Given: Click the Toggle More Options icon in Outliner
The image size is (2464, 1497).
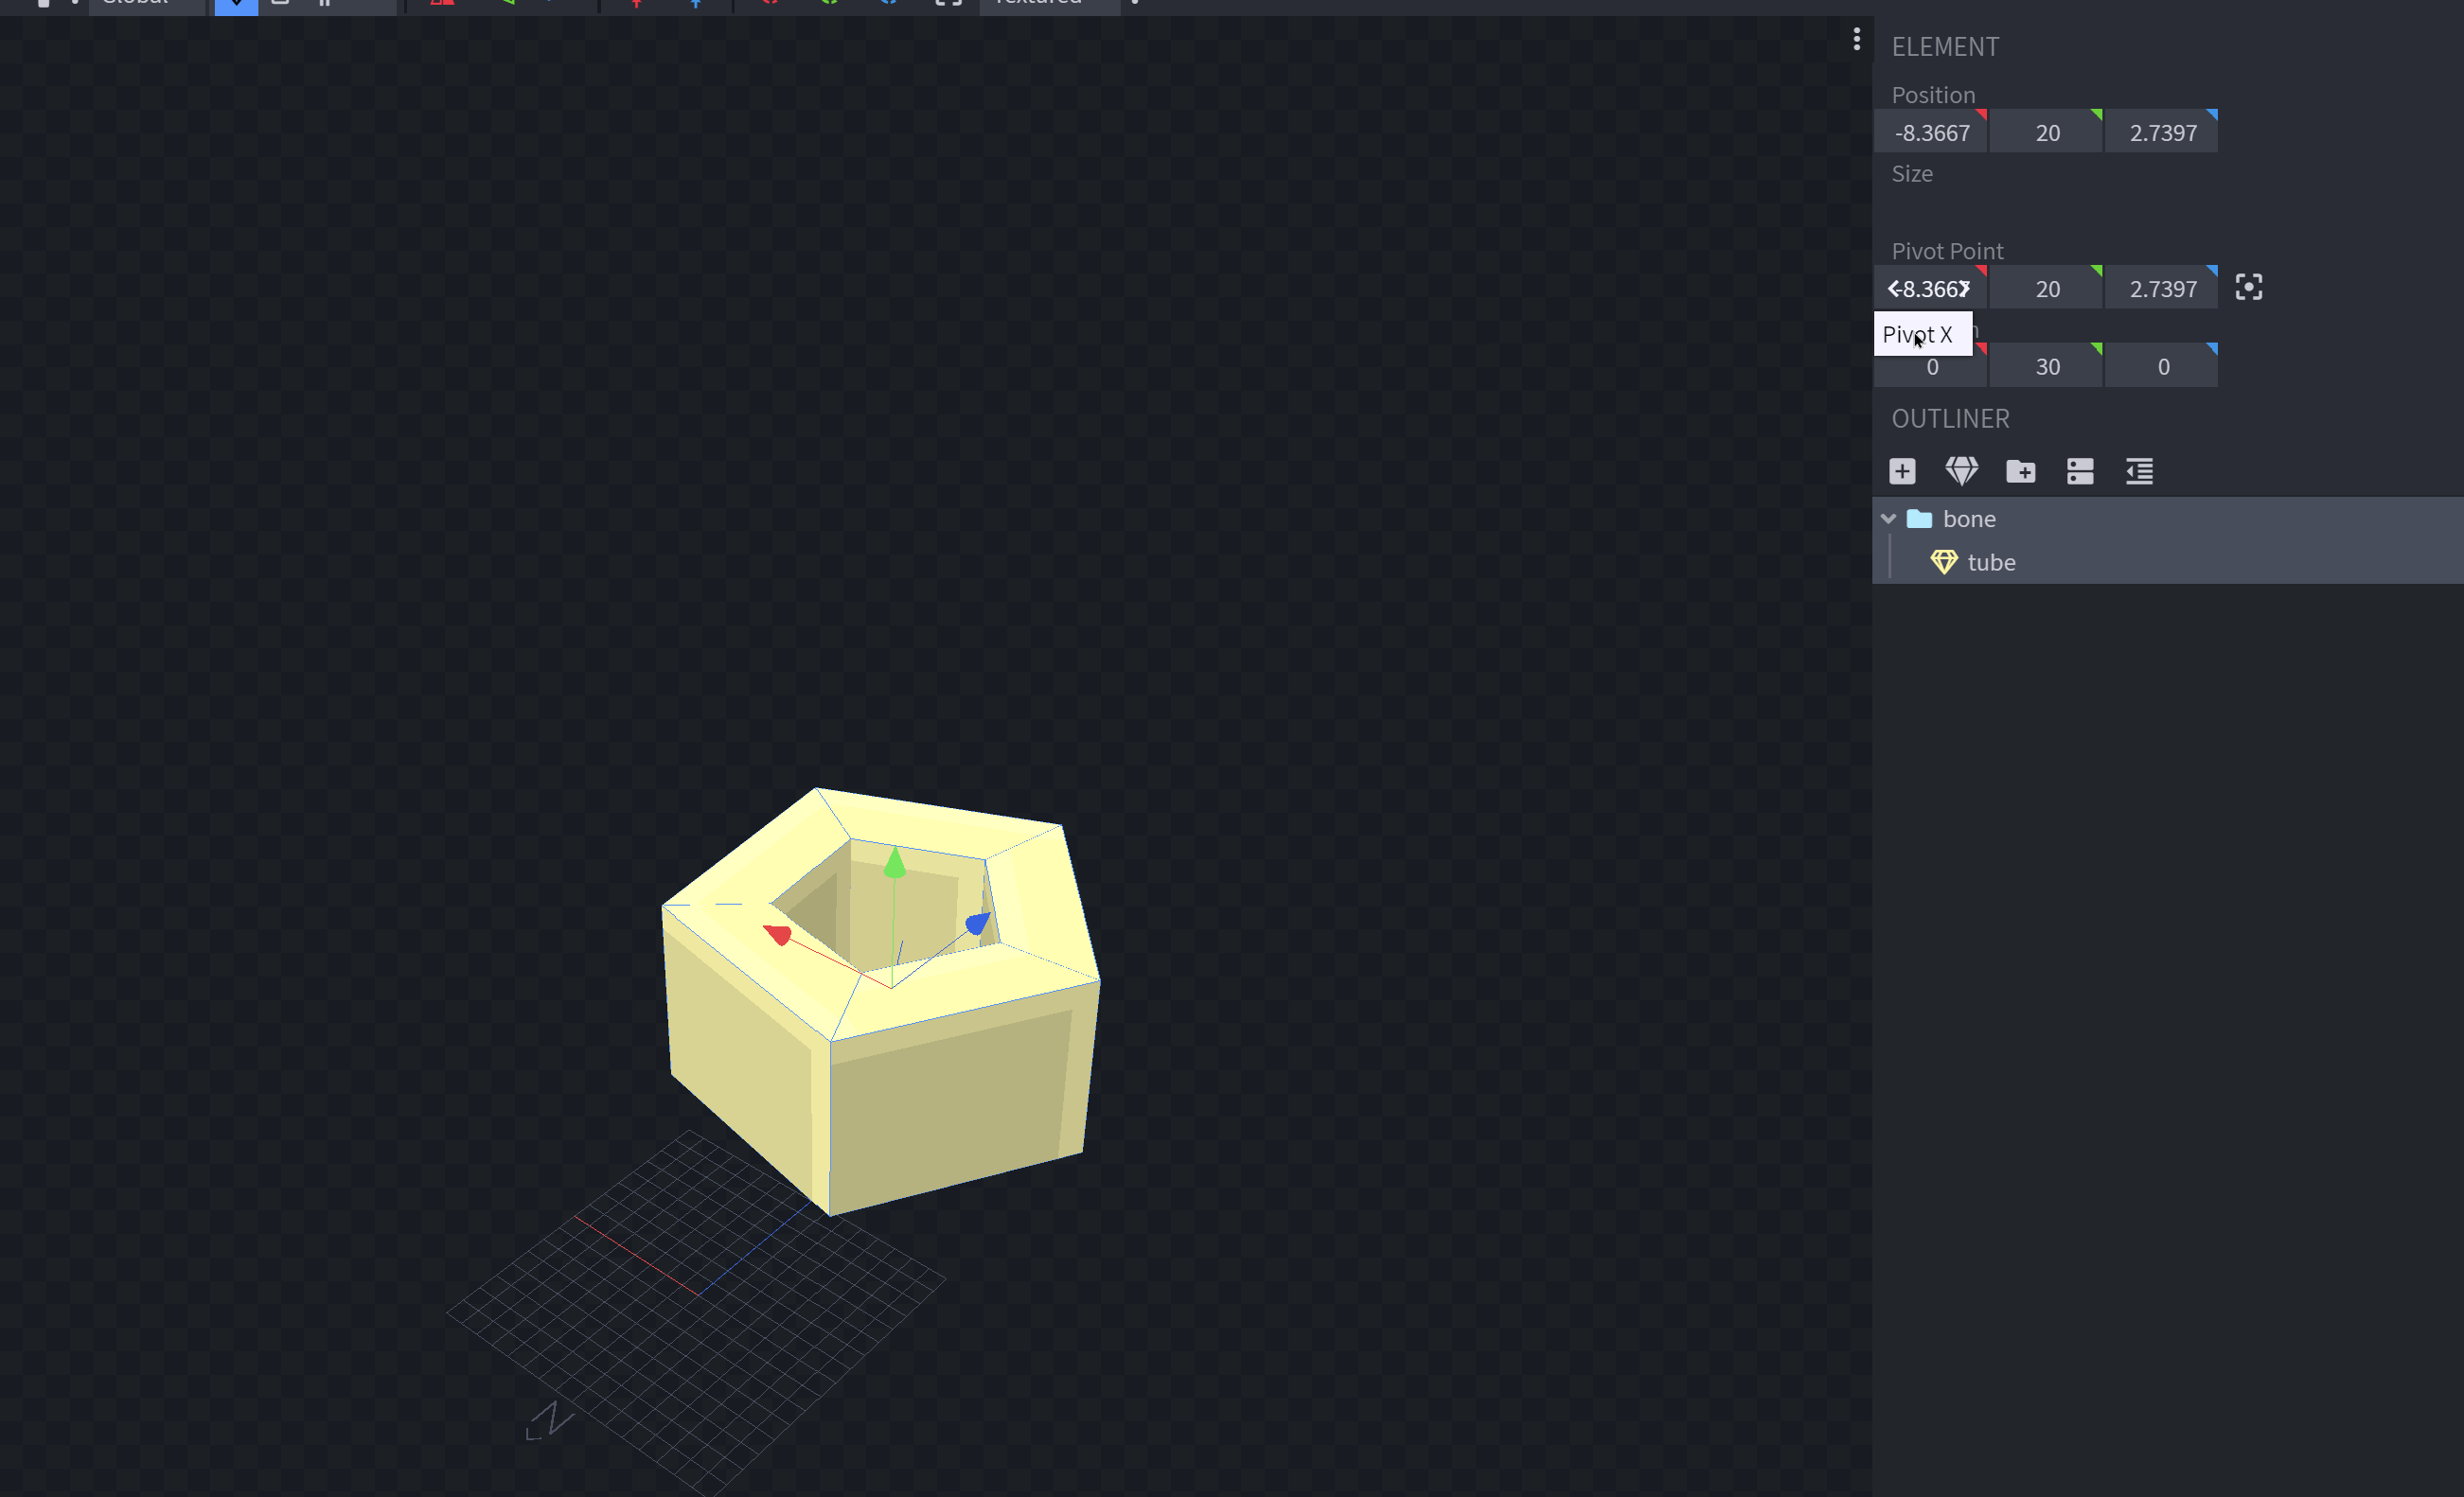Looking at the screenshot, I should coord(2080,470).
